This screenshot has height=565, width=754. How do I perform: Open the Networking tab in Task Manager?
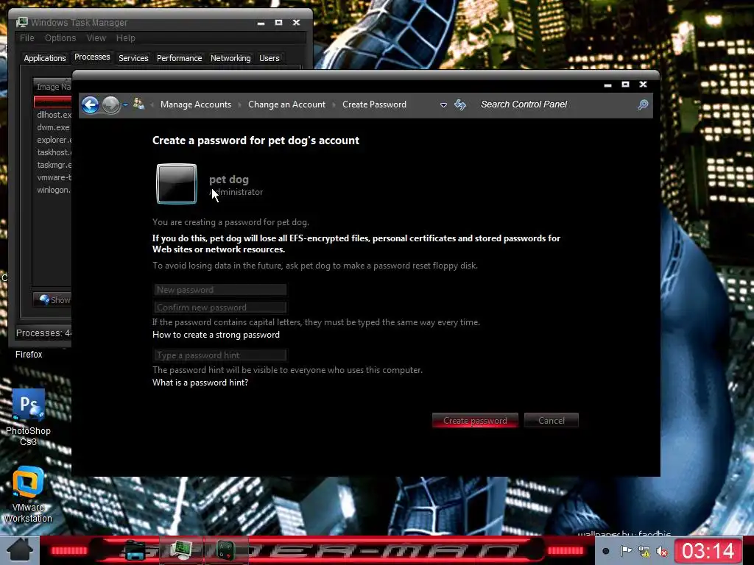tap(230, 58)
